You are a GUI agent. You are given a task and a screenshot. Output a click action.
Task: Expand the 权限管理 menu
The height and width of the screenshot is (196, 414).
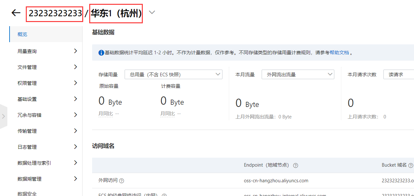pyautogui.click(x=47, y=83)
